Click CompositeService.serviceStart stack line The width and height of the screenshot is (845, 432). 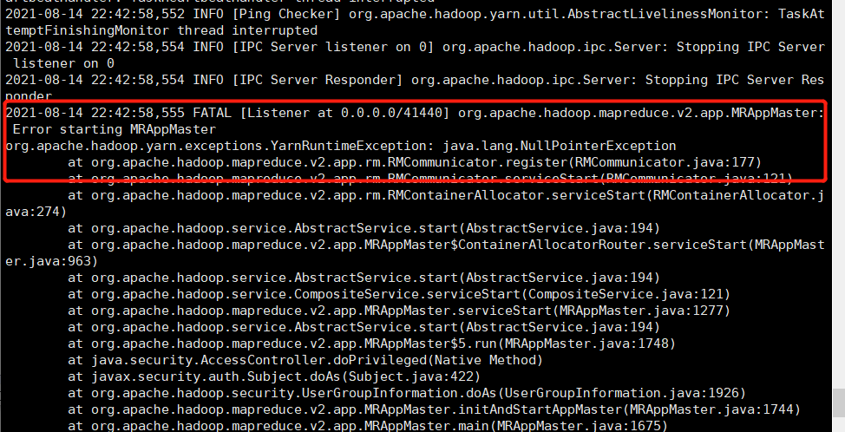click(399, 294)
